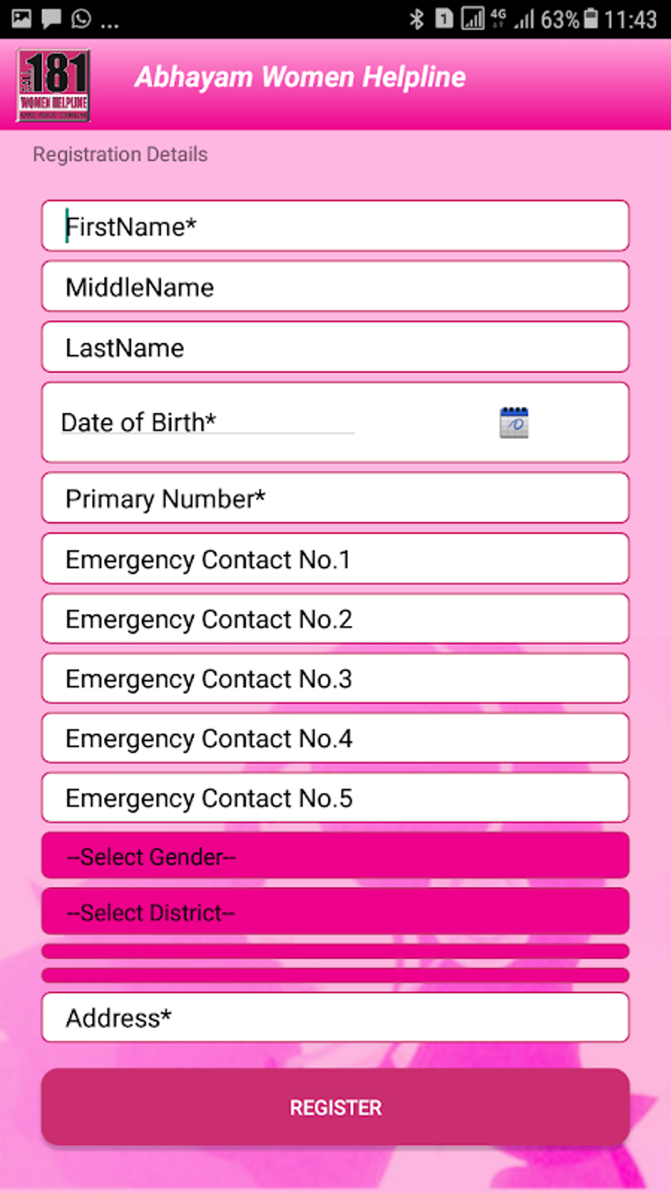671x1193 pixels.
Task: Tap the 181 Women Helpline logo
Action: point(53,86)
